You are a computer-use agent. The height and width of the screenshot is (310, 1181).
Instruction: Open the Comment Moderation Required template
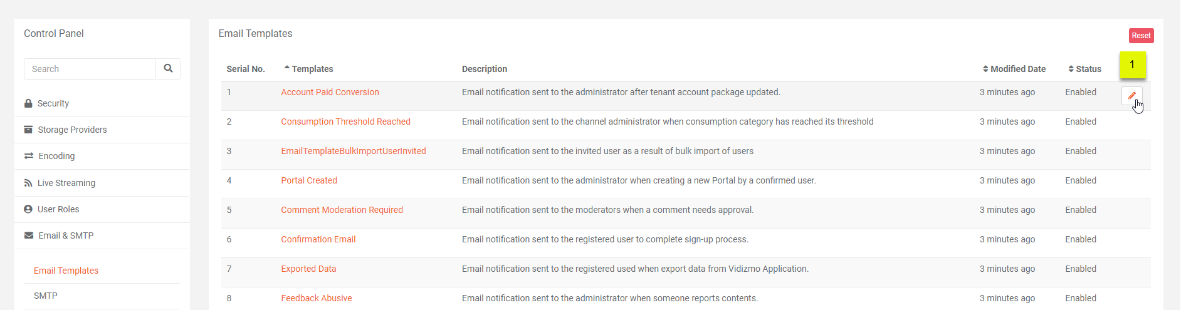tap(342, 210)
